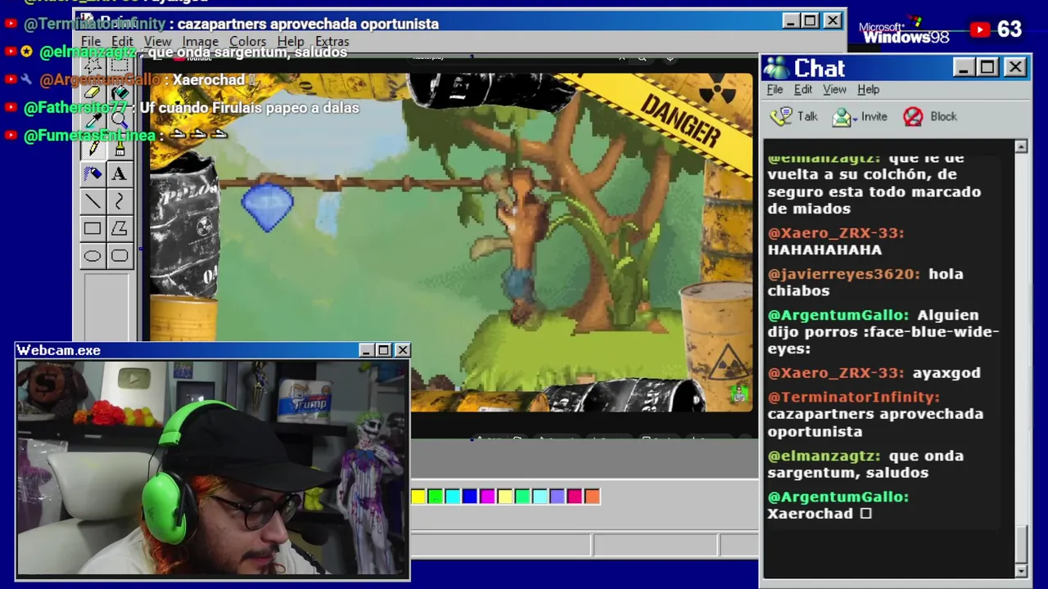The height and width of the screenshot is (589, 1048).
Task: Select the Rounded Rectangle tool
Action: 120,256
